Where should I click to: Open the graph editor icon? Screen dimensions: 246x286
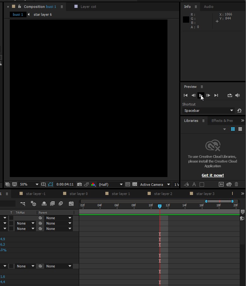[71, 203]
